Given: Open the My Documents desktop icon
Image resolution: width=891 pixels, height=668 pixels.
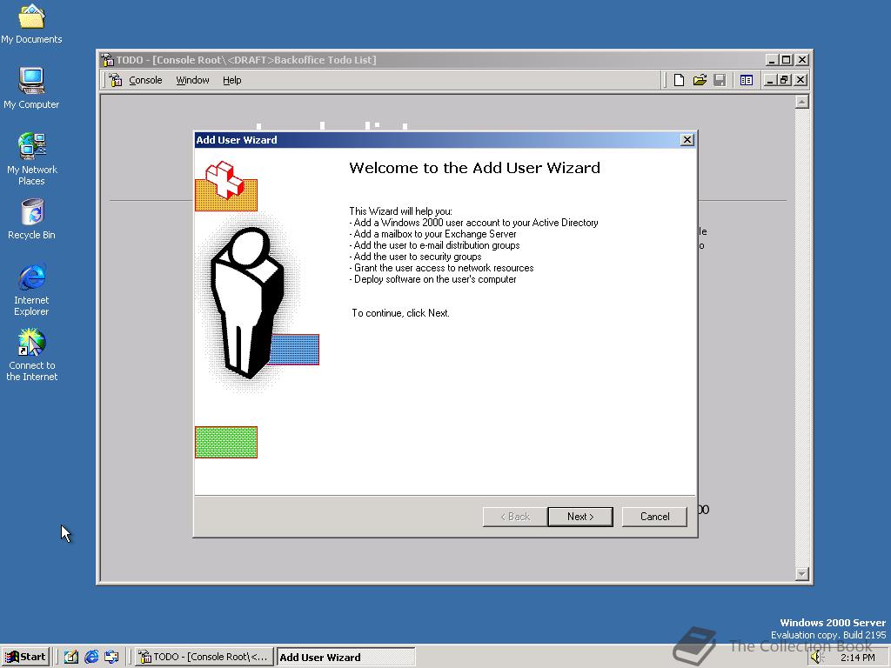Looking at the screenshot, I should (32, 23).
